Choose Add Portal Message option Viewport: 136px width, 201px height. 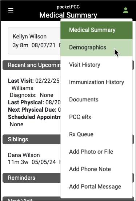click(x=96, y=186)
